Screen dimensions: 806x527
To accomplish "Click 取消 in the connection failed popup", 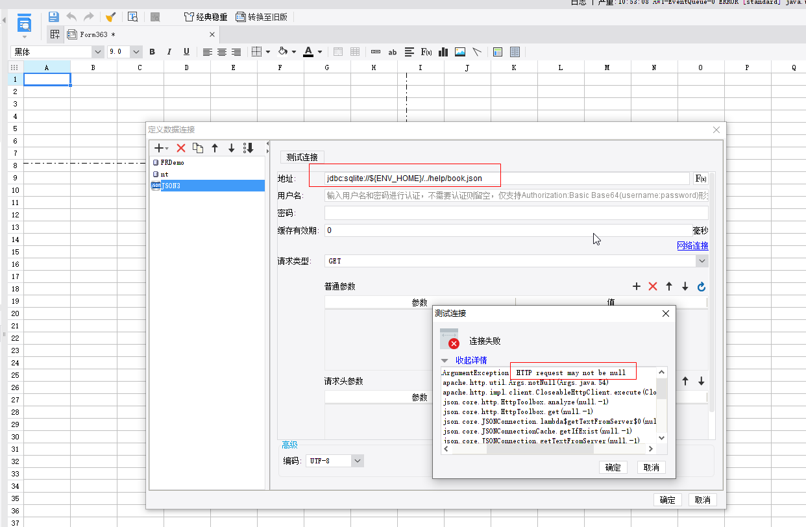I will (652, 467).
